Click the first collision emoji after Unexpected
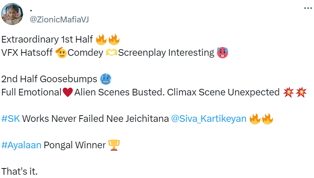 (289, 92)
